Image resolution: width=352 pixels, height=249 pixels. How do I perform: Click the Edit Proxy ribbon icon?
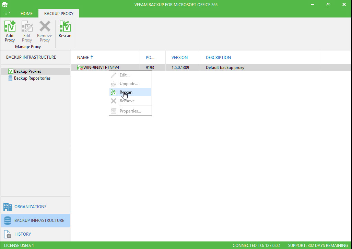27,31
